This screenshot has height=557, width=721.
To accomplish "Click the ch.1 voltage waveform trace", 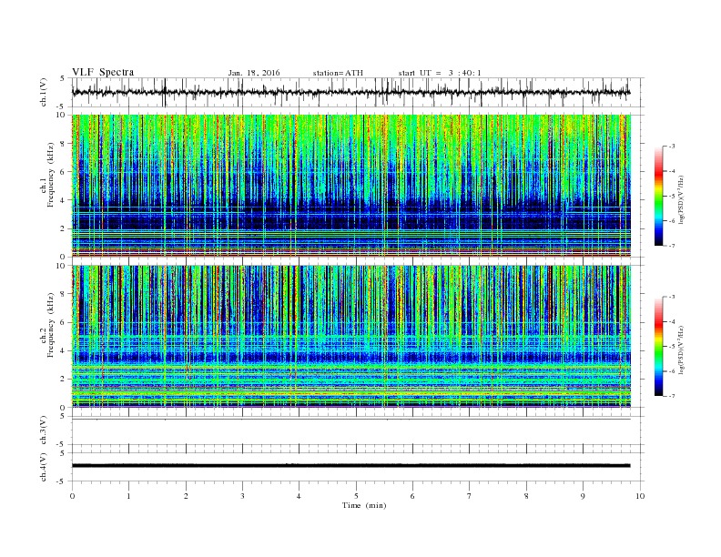I will click(350, 92).
